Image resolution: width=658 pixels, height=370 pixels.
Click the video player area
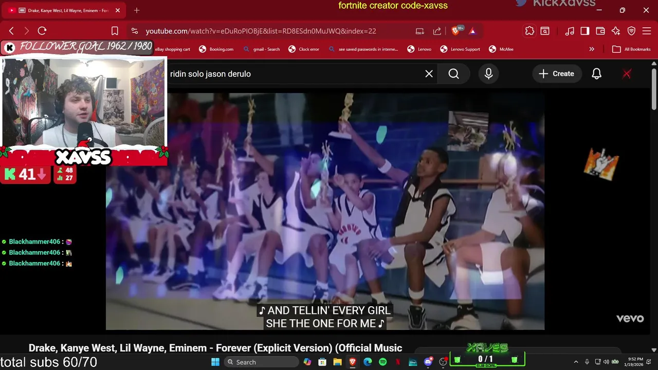point(325,211)
